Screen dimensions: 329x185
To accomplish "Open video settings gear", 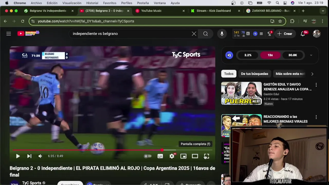I will coord(172,156).
